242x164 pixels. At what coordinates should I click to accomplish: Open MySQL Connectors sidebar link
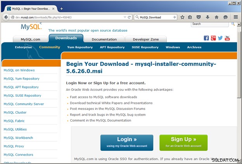18,155
